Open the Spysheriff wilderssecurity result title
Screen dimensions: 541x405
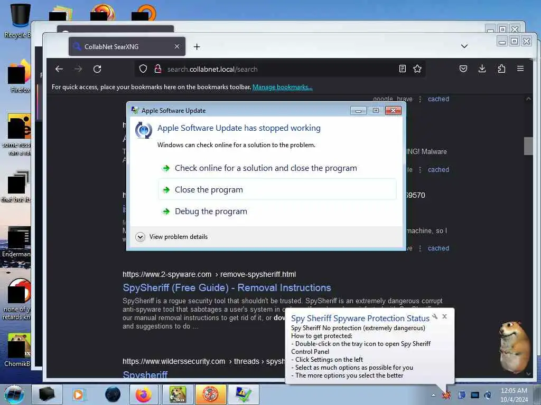[x=145, y=375]
